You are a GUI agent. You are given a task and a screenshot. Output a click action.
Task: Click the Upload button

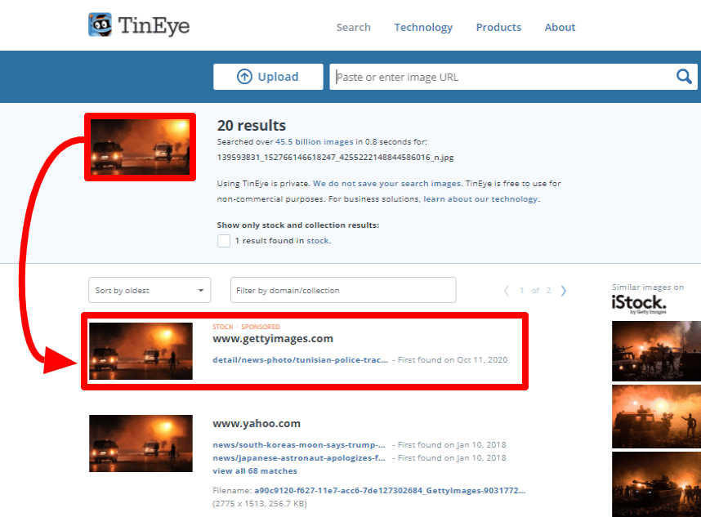(268, 77)
